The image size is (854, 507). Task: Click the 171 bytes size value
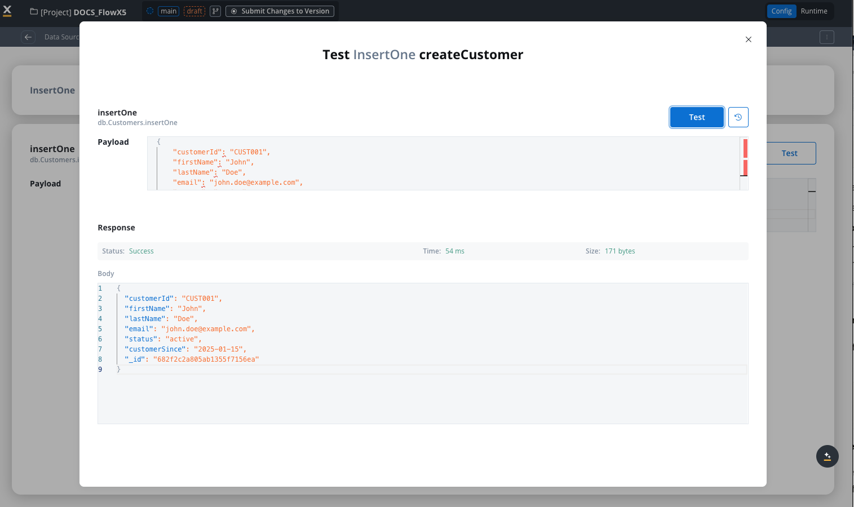[620, 251]
